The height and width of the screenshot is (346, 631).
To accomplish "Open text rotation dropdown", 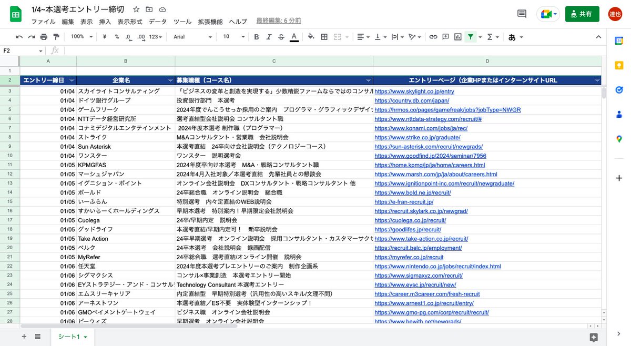I will tap(415, 37).
